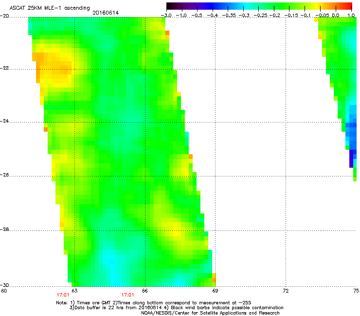Click the red 17:01 time between longitudes 60 and 63
This screenshot has height=316, width=360.
[x=63, y=295]
